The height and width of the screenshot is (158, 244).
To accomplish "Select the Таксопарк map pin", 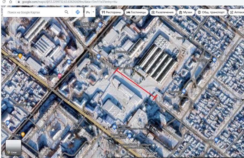I will point(113,51).
